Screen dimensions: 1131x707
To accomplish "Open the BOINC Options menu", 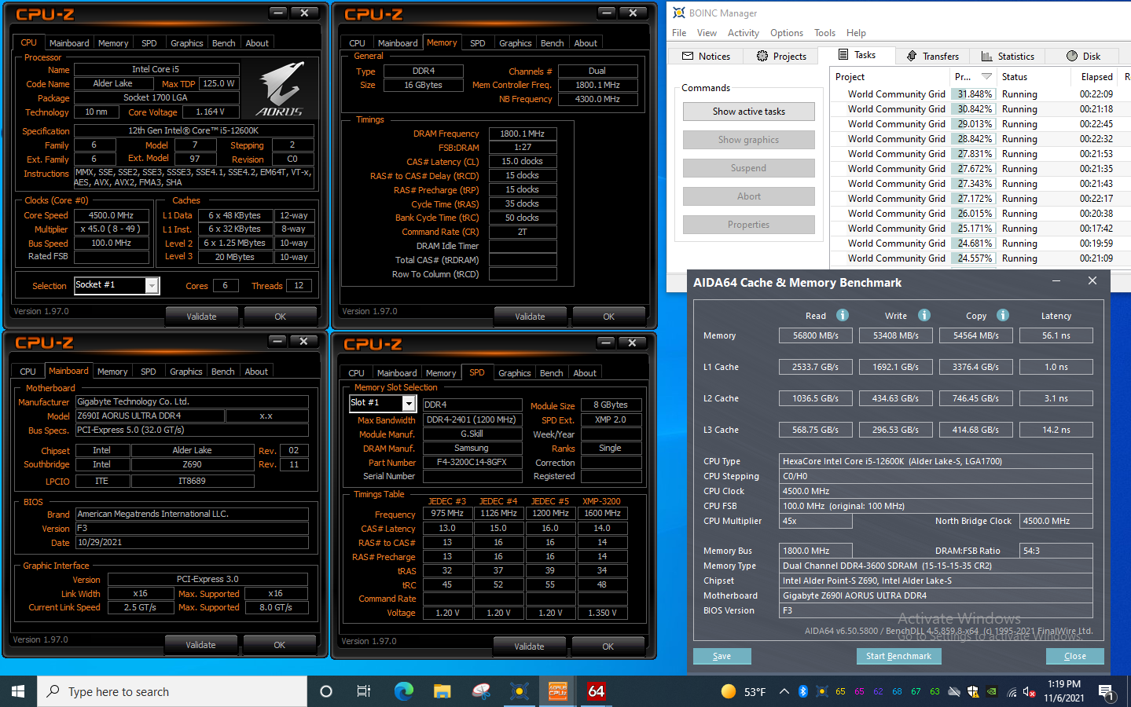I will [787, 33].
